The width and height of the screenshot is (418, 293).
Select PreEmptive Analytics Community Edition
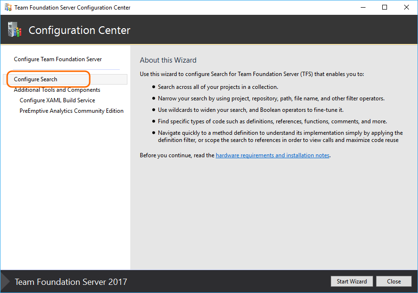(x=72, y=111)
